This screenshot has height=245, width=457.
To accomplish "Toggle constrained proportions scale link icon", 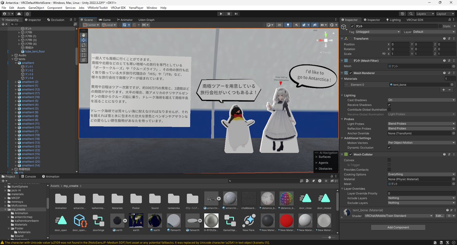I will click(383, 54).
